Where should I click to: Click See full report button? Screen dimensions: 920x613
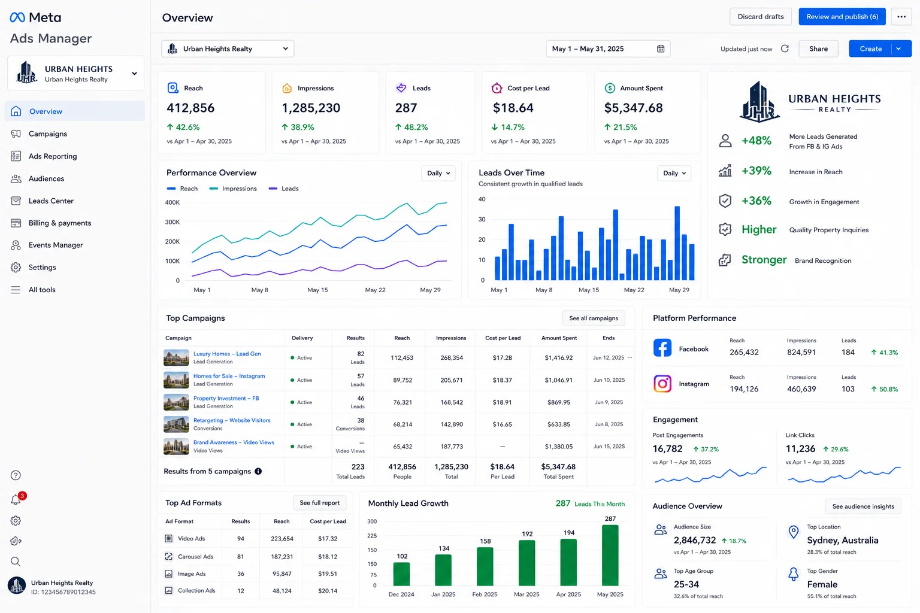(x=319, y=503)
